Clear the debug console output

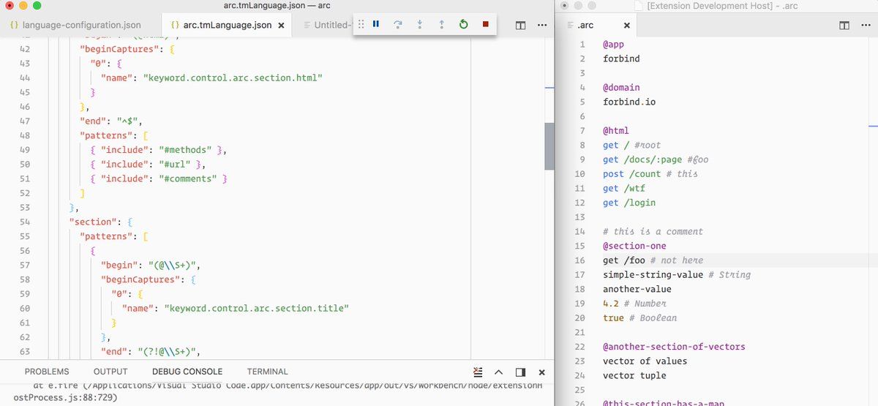(x=478, y=372)
